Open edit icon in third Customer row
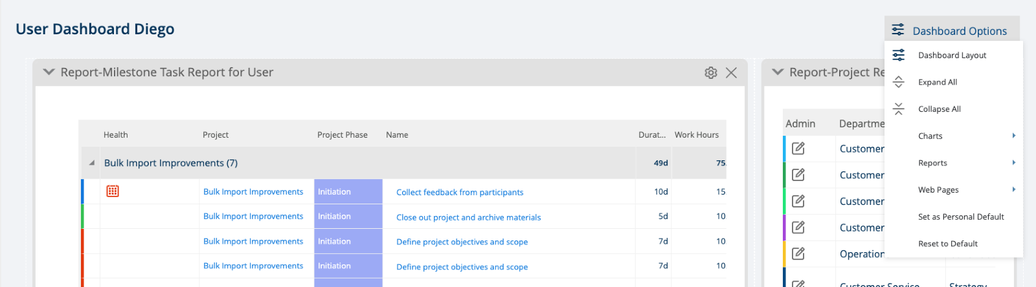 click(798, 201)
